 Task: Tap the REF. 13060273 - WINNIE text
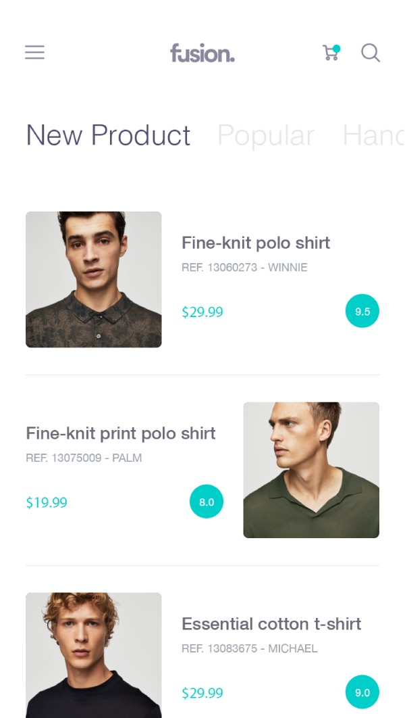click(244, 268)
